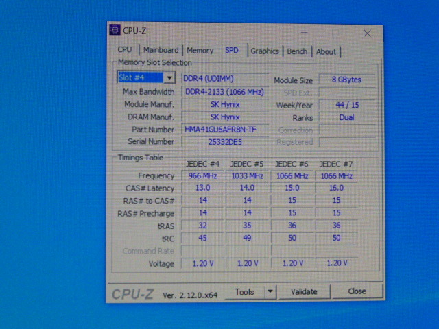Click the 1033 MHz frequency cell
439x329 pixels.
click(247, 176)
